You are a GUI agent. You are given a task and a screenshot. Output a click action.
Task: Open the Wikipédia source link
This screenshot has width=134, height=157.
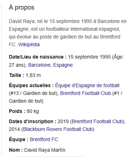click(29, 44)
